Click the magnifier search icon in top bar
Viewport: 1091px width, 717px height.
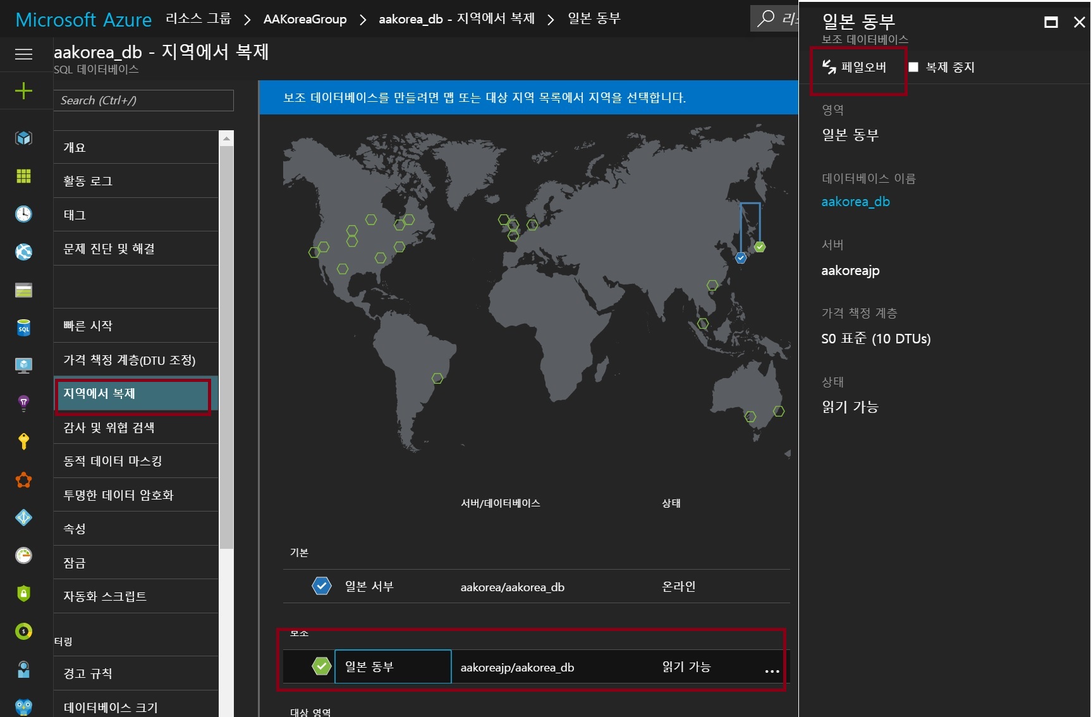click(x=765, y=18)
